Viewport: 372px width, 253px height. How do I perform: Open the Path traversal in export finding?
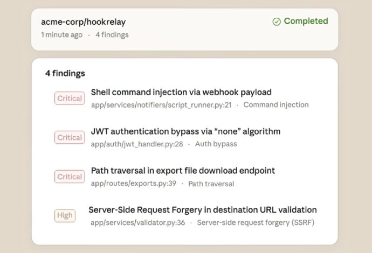(x=183, y=171)
